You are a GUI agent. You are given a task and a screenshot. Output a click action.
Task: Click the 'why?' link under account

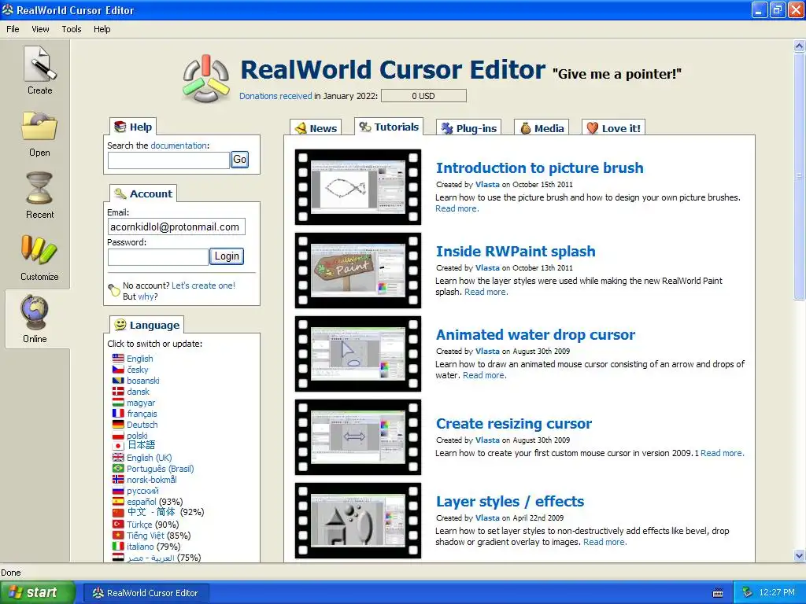tap(147, 296)
